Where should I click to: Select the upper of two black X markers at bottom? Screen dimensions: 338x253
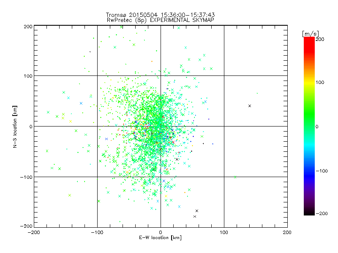[x=197, y=211]
